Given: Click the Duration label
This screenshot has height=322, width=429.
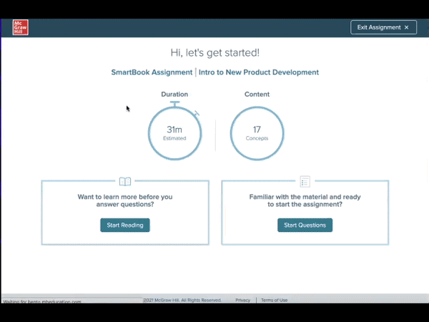Looking at the screenshot, I should [174, 94].
